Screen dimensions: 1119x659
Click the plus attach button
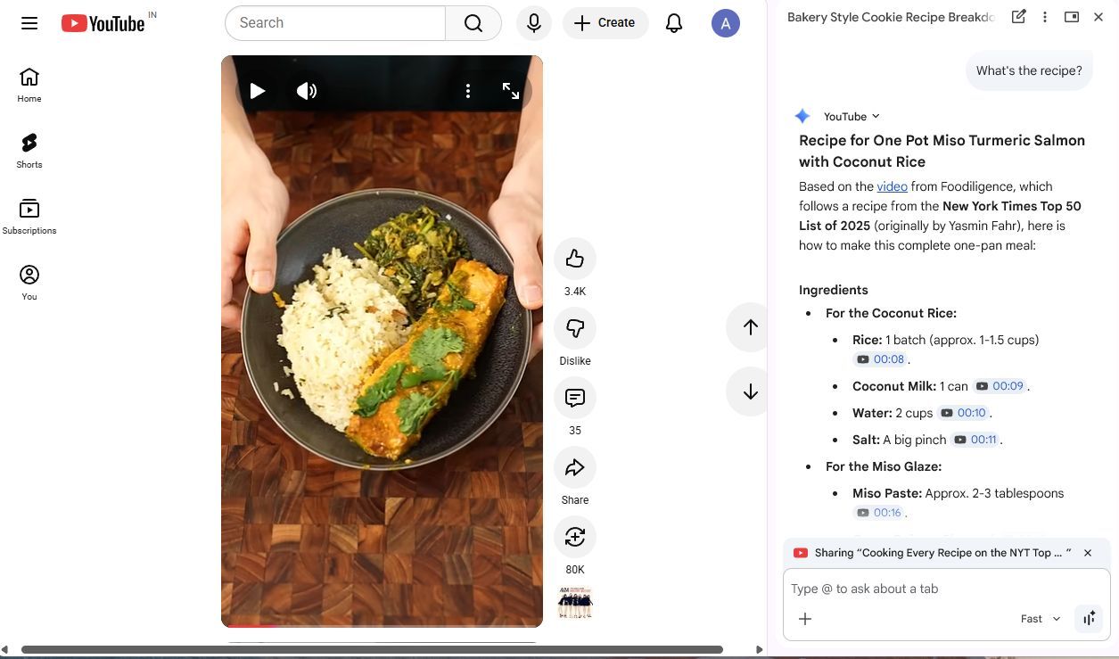805,619
